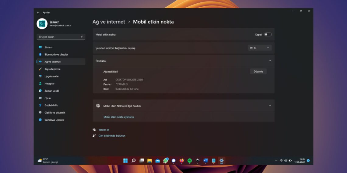Open the weather widget showing 22°C
The width and height of the screenshot is (347, 173).
[x=48, y=161]
